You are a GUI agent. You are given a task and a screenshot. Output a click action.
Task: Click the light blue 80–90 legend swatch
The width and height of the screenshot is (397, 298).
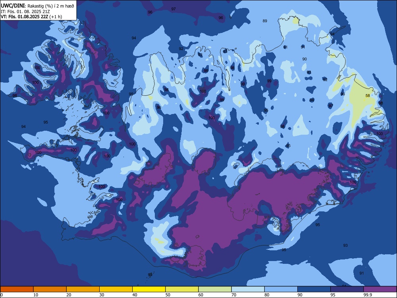(x=281, y=289)
